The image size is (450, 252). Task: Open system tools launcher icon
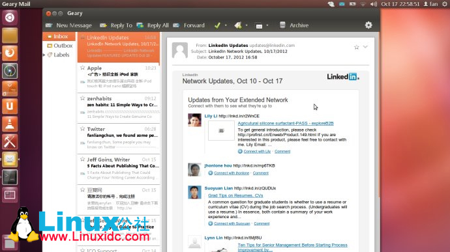[10, 142]
